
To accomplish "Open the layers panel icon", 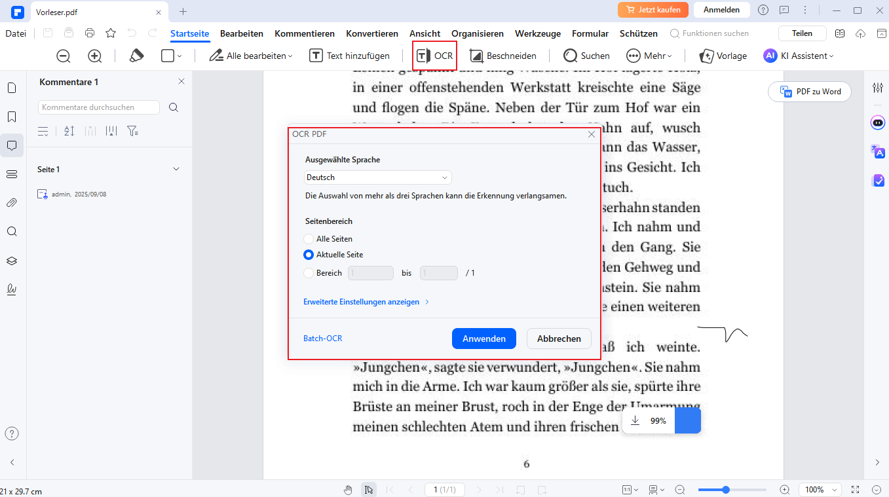I will [x=11, y=261].
